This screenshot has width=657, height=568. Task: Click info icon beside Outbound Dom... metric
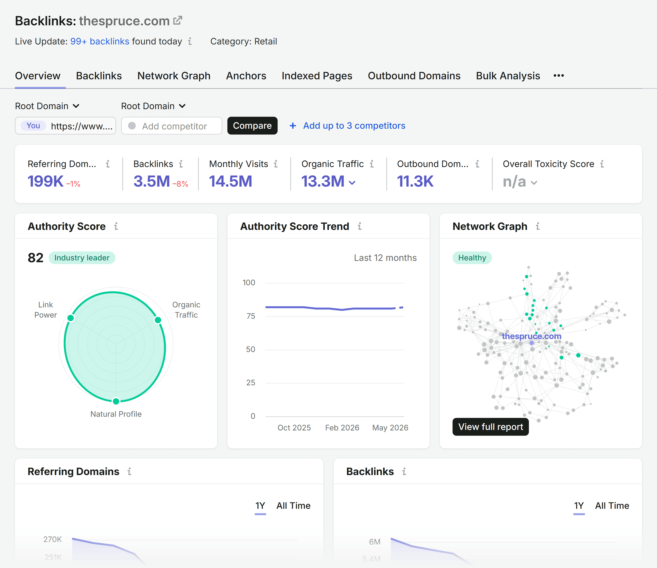pos(477,164)
